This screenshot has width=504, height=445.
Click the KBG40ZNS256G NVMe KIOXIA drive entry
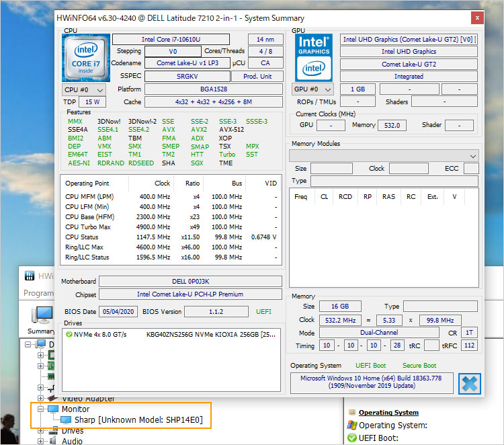(x=211, y=334)
